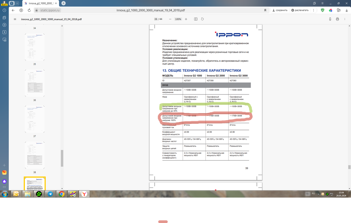The width and height of the screenshot is (351, 223).
Task: Rotate the PDF counterclockwise
Action: [202, 19]
